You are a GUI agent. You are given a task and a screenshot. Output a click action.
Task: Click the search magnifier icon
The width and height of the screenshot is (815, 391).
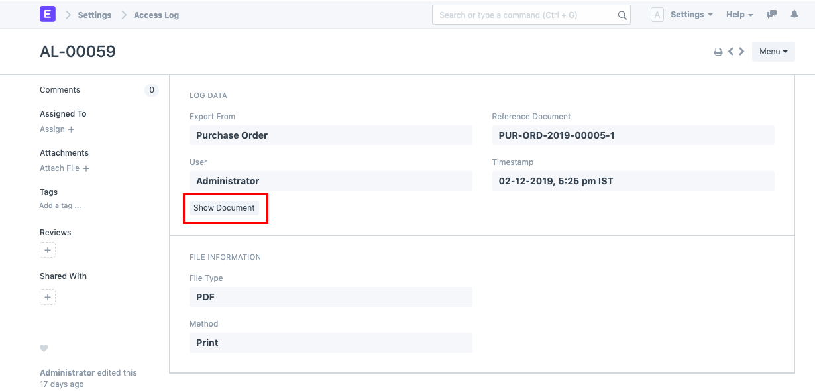tap(622, 14)
